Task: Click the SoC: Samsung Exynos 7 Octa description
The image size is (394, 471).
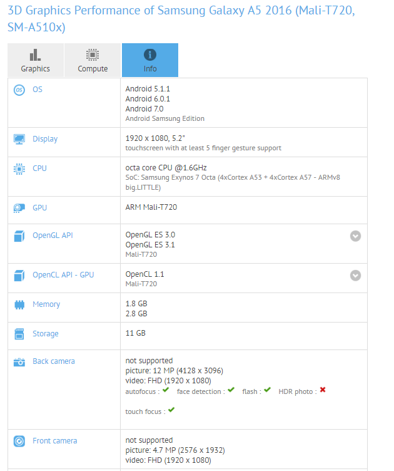Action: (x=233, y=182)
